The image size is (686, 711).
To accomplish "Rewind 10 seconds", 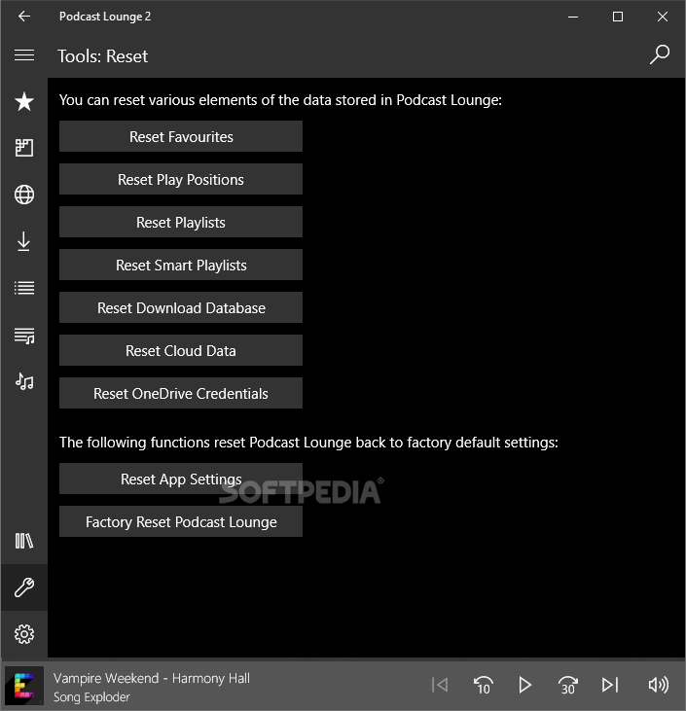I will (483, 685).
